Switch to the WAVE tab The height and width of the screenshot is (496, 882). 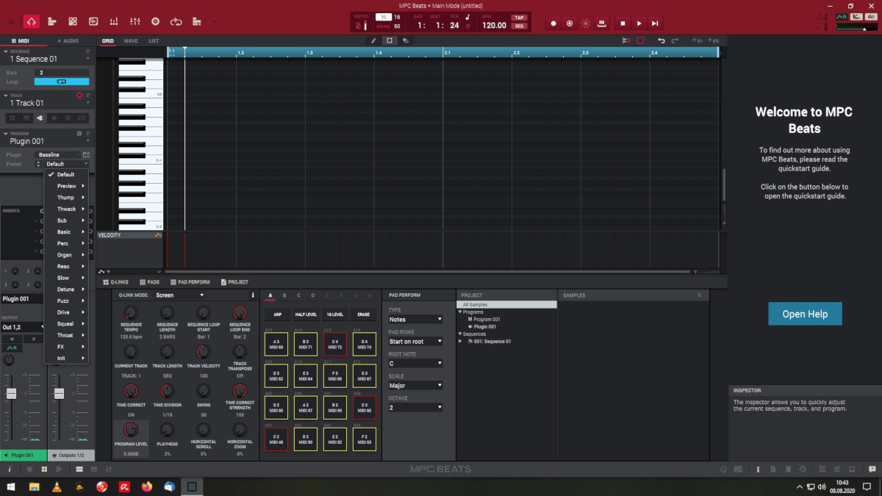131,41
